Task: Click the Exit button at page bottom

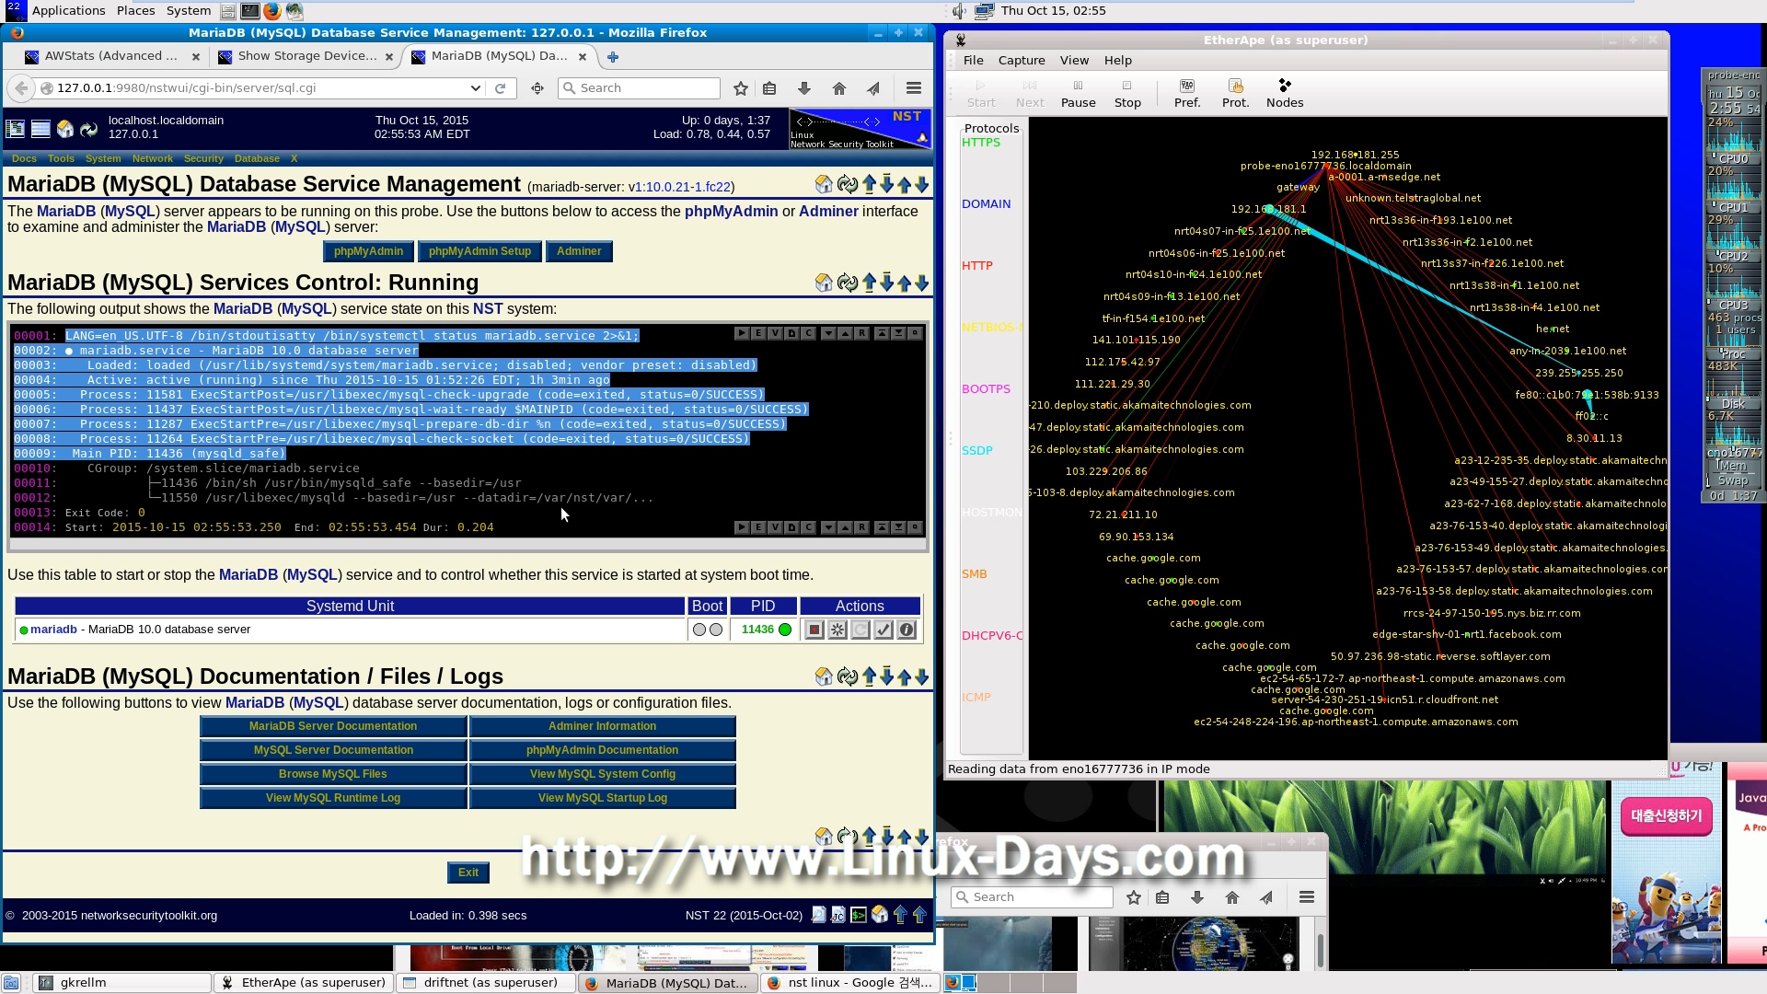Action: 468,873
